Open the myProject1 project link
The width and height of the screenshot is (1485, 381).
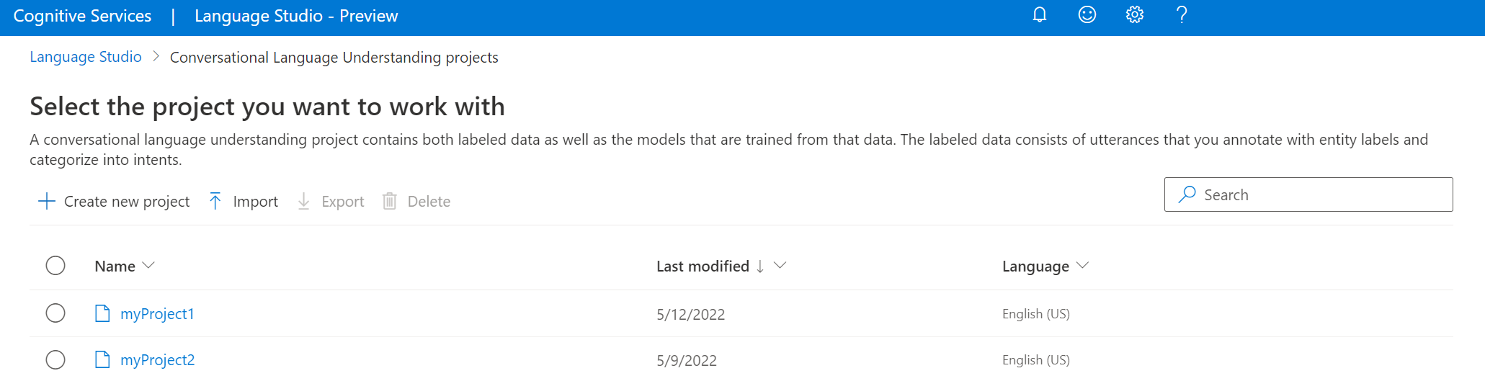coord(157,314)
